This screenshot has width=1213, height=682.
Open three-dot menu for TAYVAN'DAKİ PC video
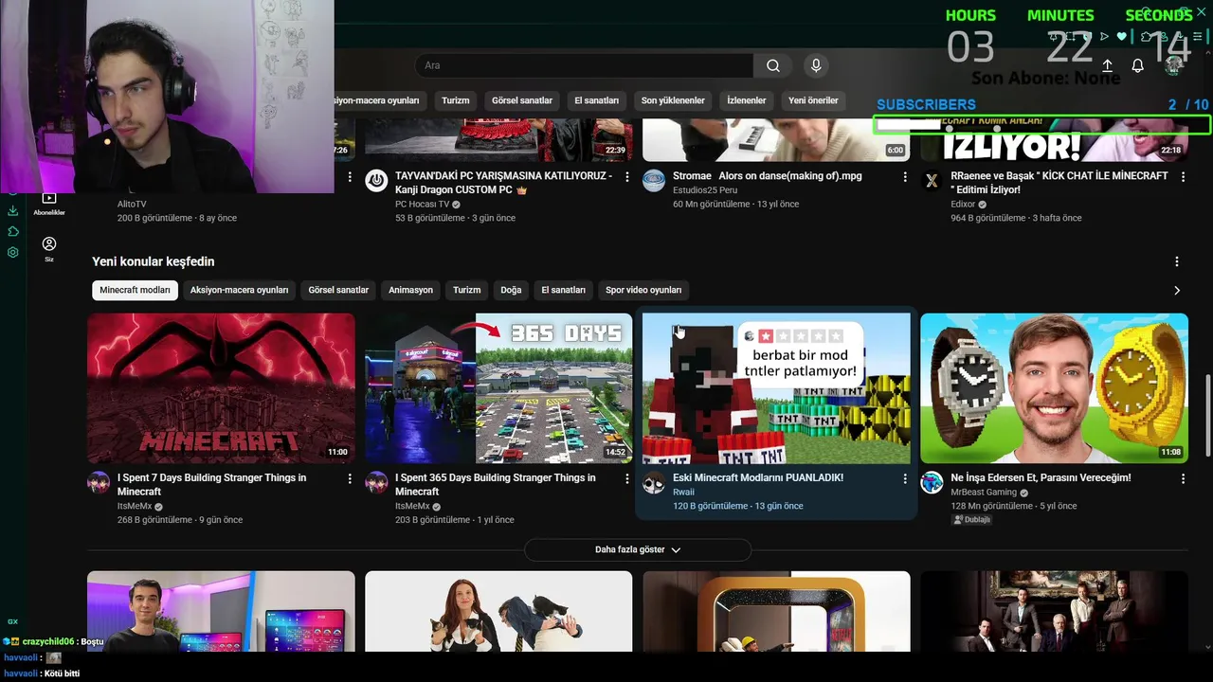click(x=626, y=177)
